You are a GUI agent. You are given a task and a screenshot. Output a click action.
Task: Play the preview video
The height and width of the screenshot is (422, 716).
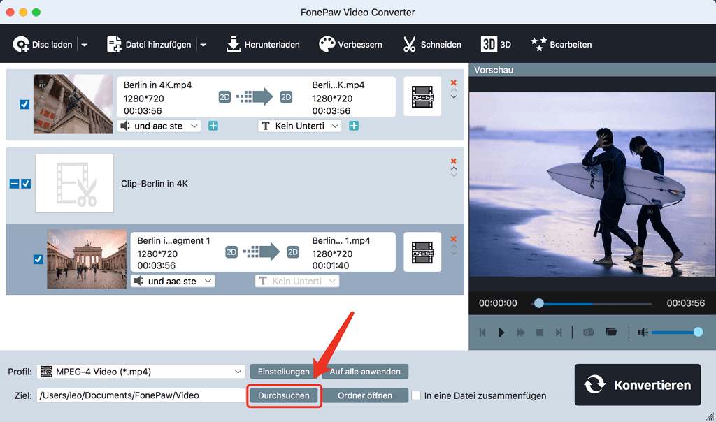tap(501, 333)
